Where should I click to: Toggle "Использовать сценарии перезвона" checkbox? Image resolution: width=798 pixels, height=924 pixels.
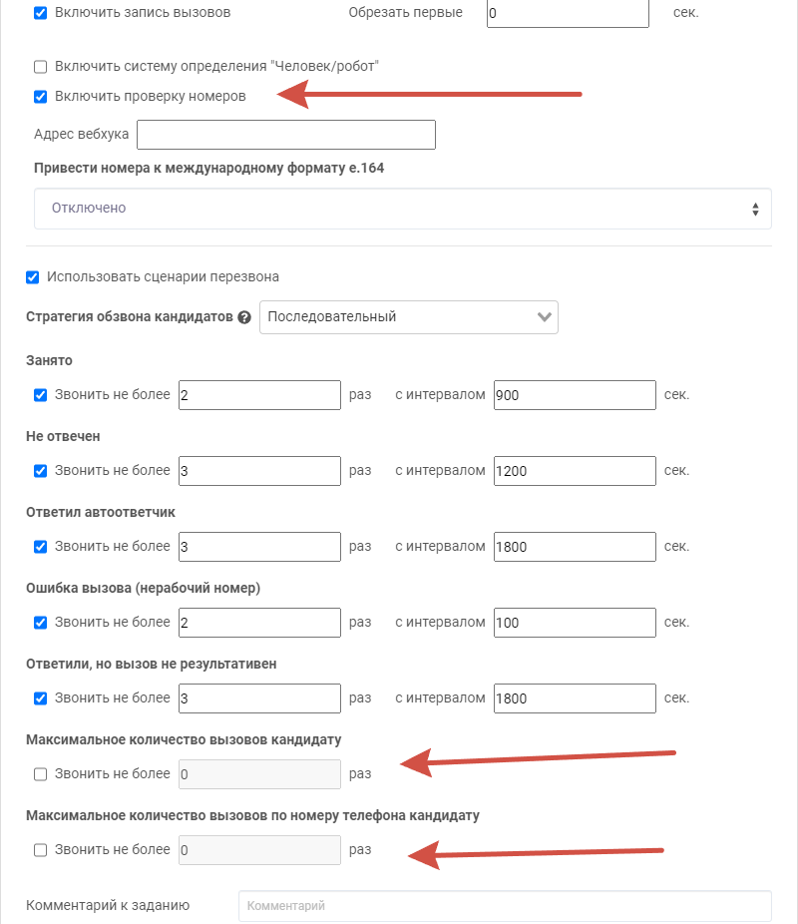[33, 277]
